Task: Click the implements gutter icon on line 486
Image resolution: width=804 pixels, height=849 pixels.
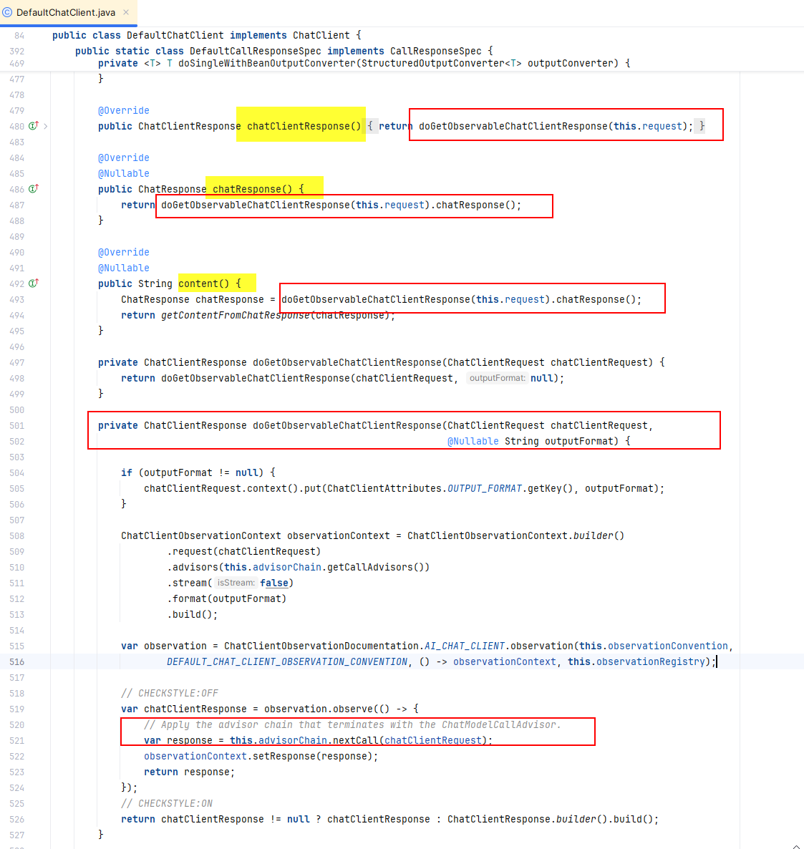Action: click(x=33, y=189)
